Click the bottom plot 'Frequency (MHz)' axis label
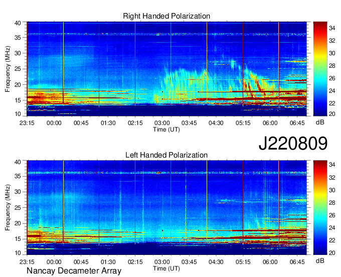Image resolution: width=341 pixels, height=277 pixels. pos(8,208)
